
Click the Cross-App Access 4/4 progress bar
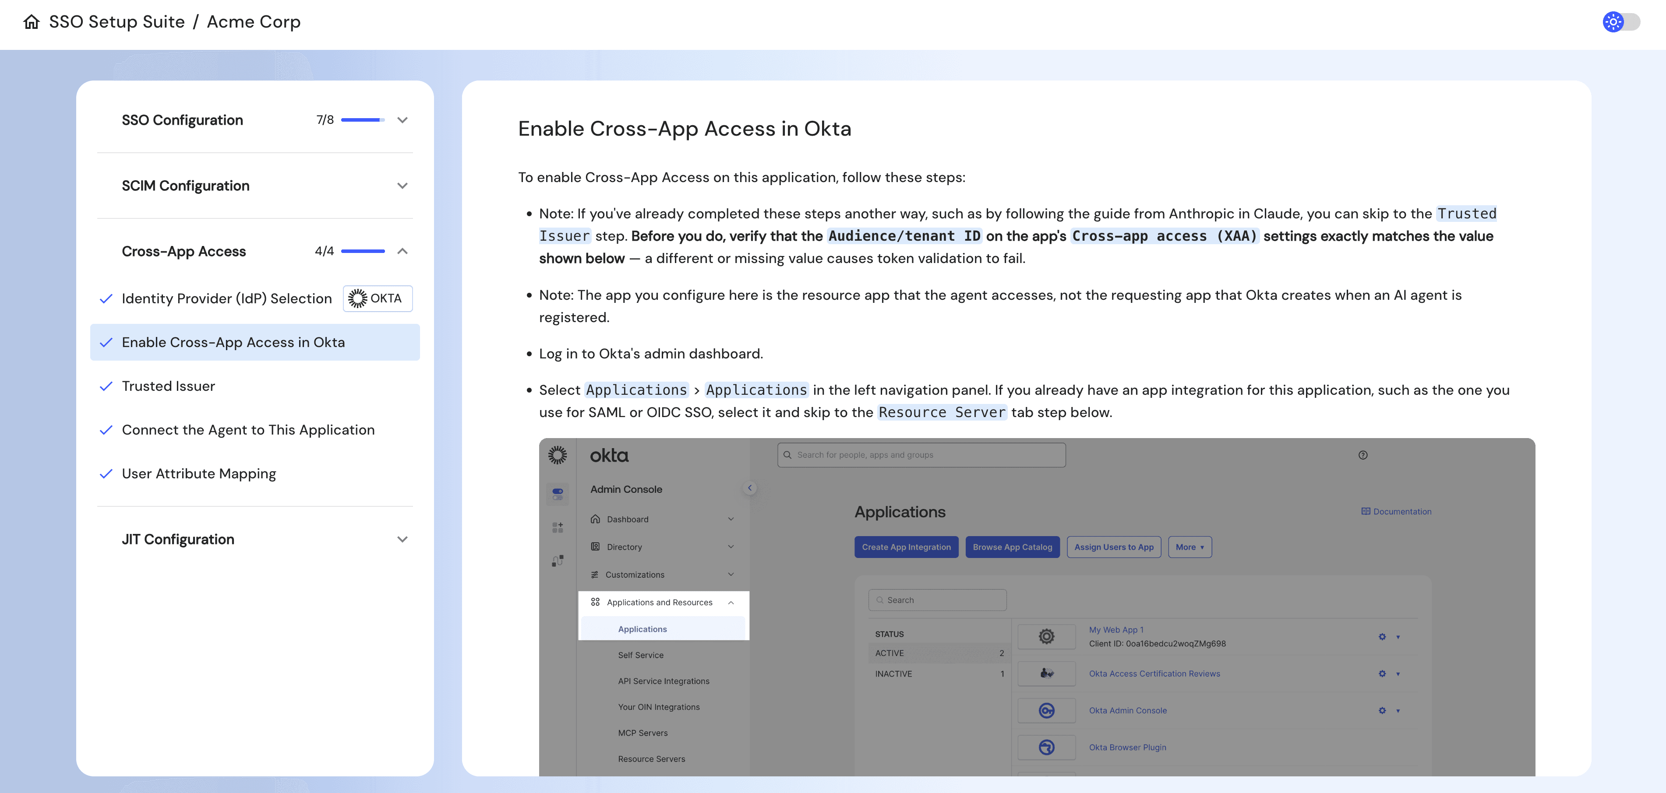[x=363, y=251]
